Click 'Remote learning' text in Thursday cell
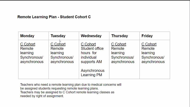Image resolution: width=190 pixels, height=107 pixels. coord(118,51)
